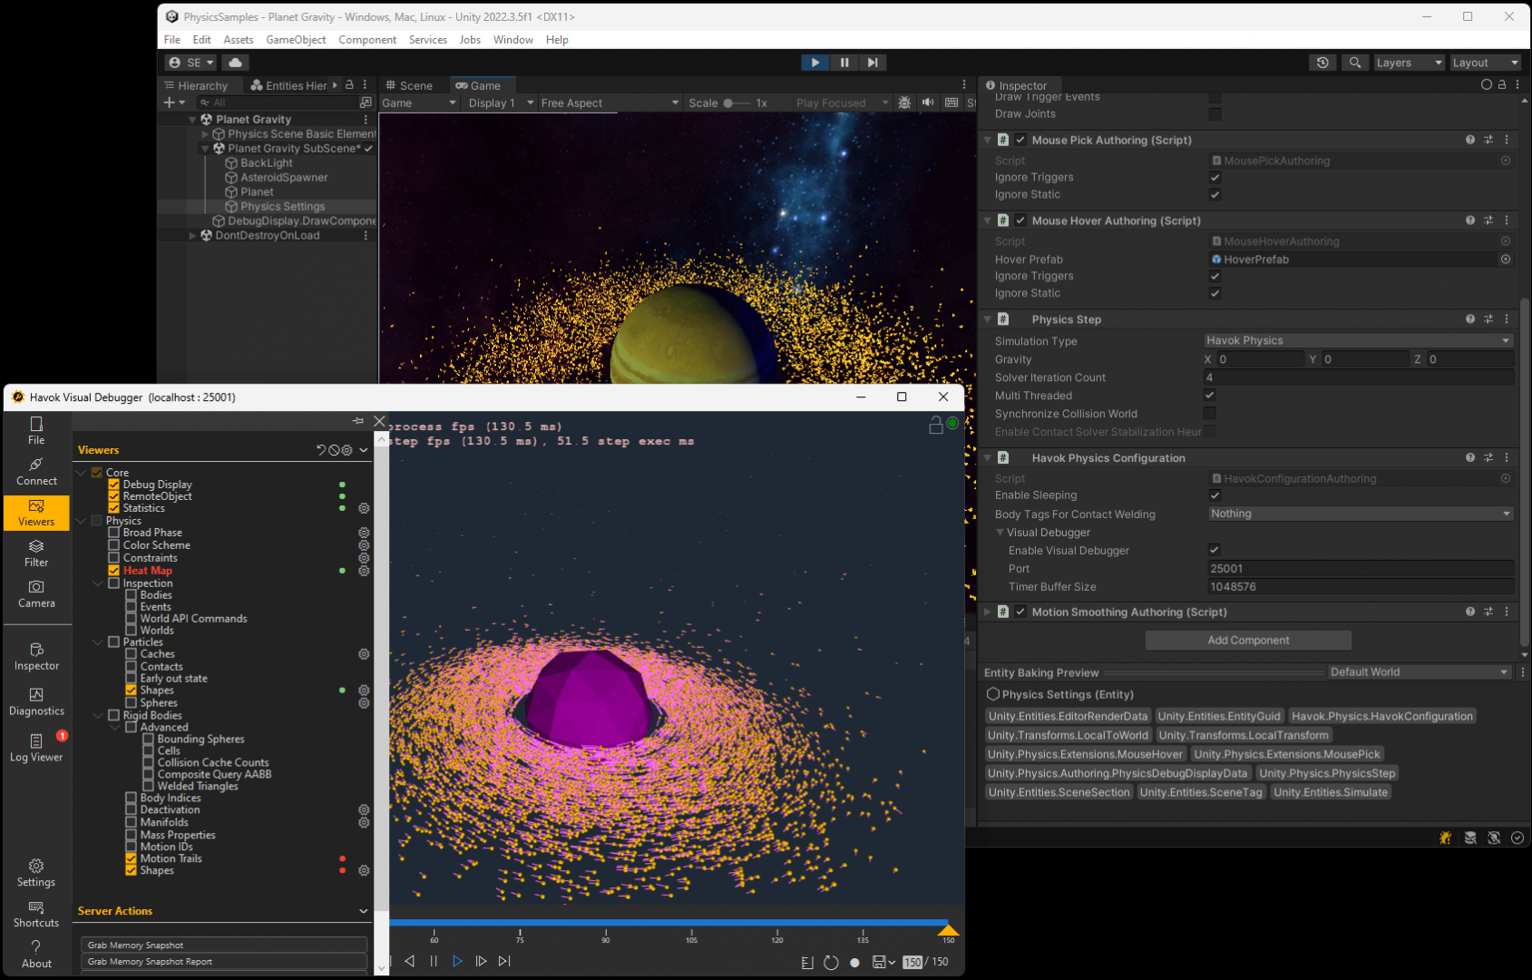Open the GameObject menu

[296, 40]
